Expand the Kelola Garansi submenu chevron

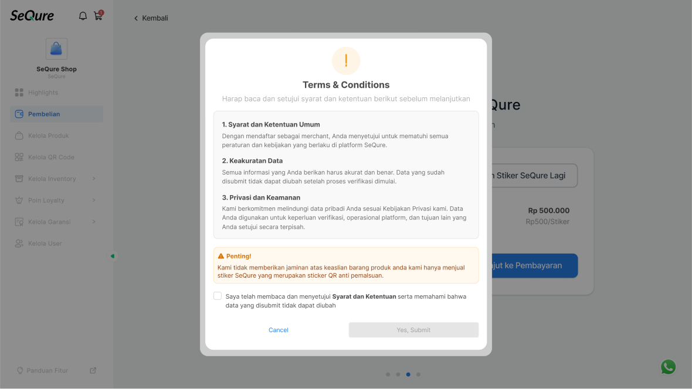[x=94, y=222]
